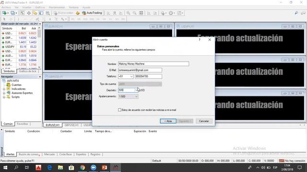Open the Templates toolbar dropdown
The image size is (307, 172).
tap(180, 13)
